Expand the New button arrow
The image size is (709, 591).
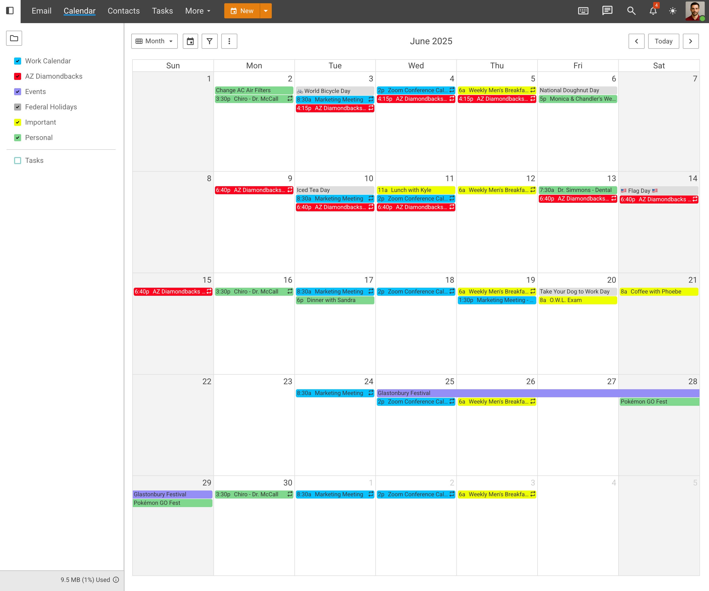[x=266, y=11]
